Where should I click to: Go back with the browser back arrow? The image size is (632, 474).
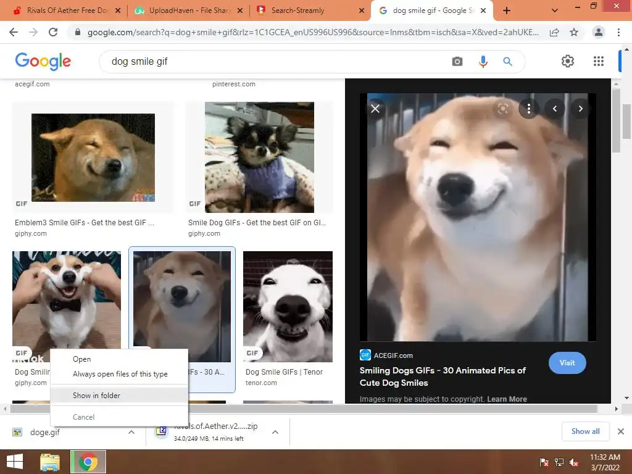pyautogui.click(x=14, y=32)
